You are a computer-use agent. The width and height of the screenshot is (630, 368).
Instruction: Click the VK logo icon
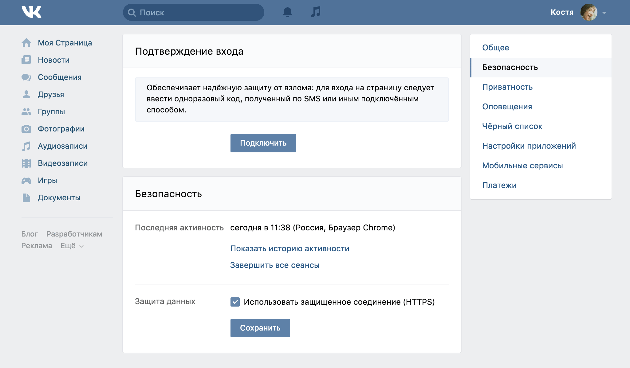click(x=31, y=12)
